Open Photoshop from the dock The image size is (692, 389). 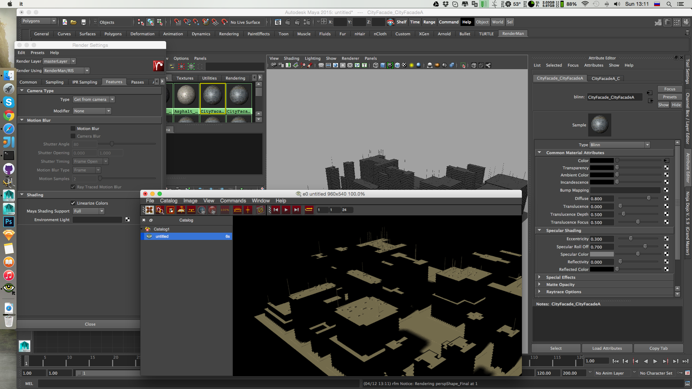[x=9, y=222]
